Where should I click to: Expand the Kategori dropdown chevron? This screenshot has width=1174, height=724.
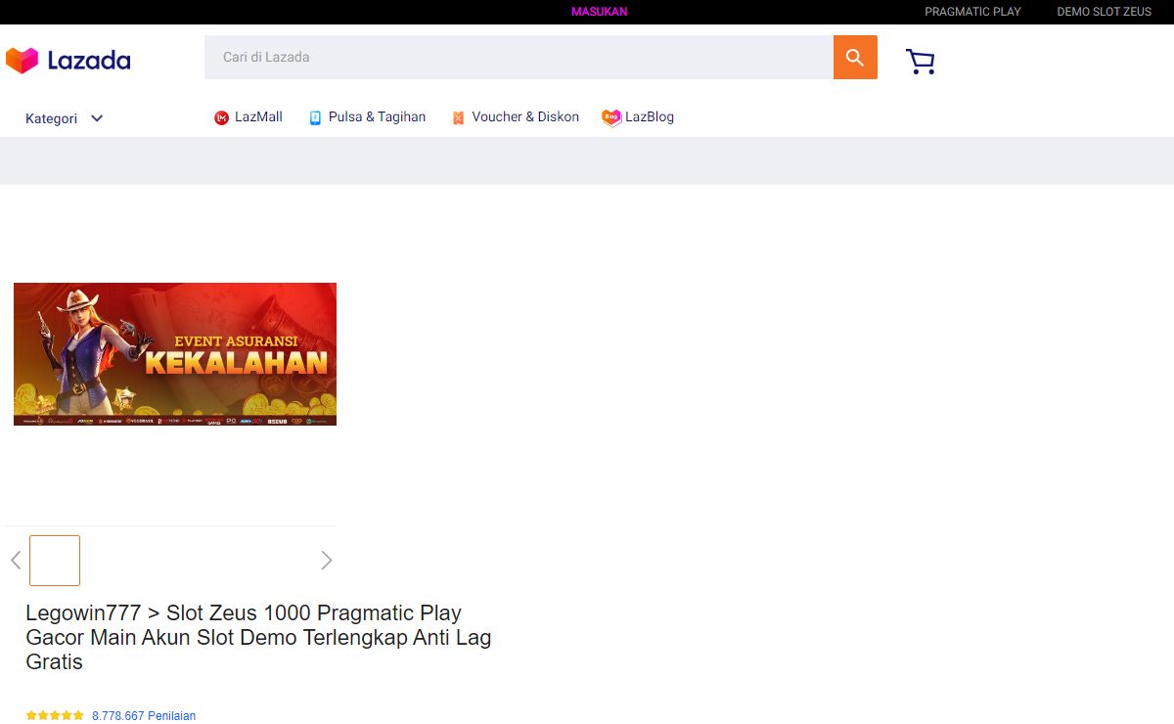[97, 118]
